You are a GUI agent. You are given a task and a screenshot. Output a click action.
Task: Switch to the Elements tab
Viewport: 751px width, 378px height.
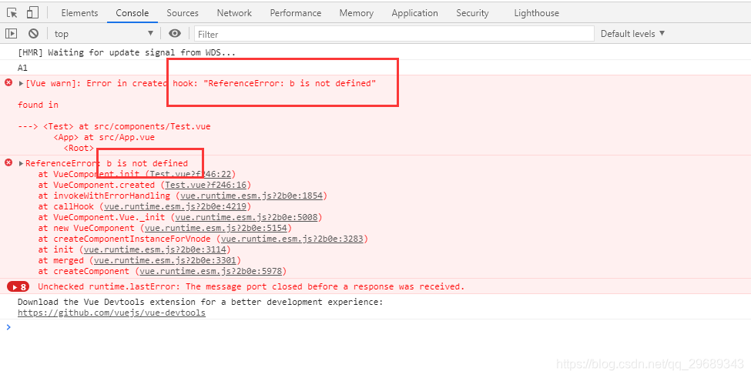[79, 13]
